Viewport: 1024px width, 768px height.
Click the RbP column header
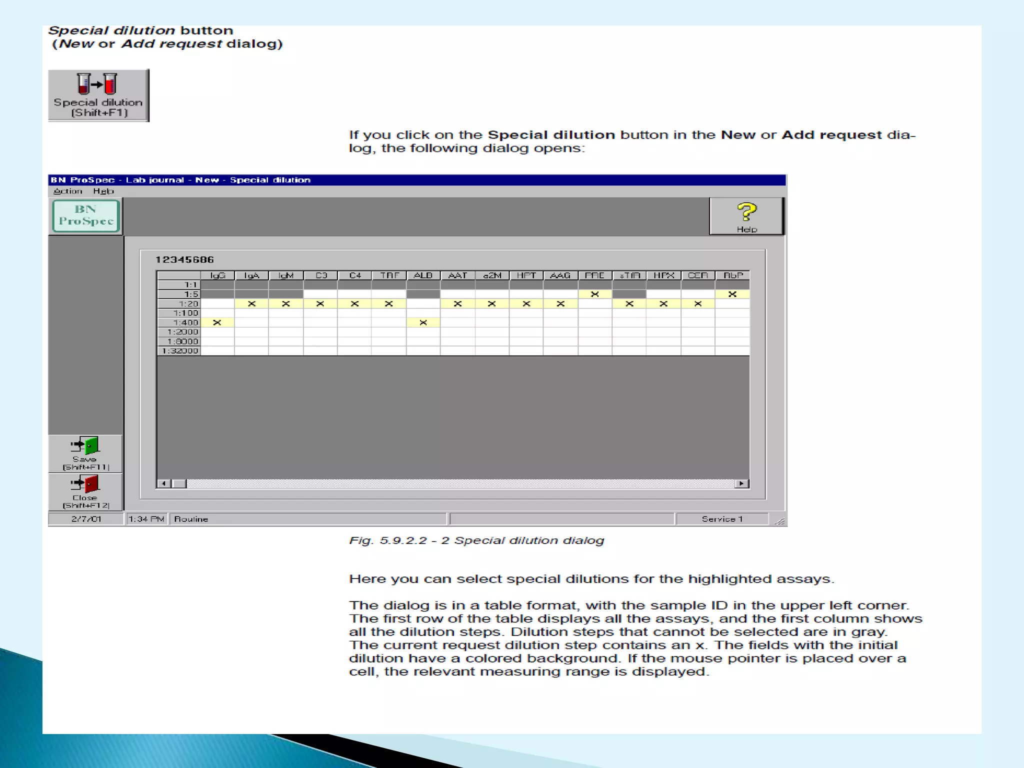[x=732, y=275]
